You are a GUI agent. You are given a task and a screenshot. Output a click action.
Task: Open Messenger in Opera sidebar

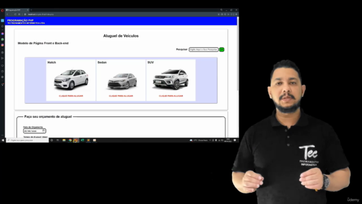click(x=2, y=34)
